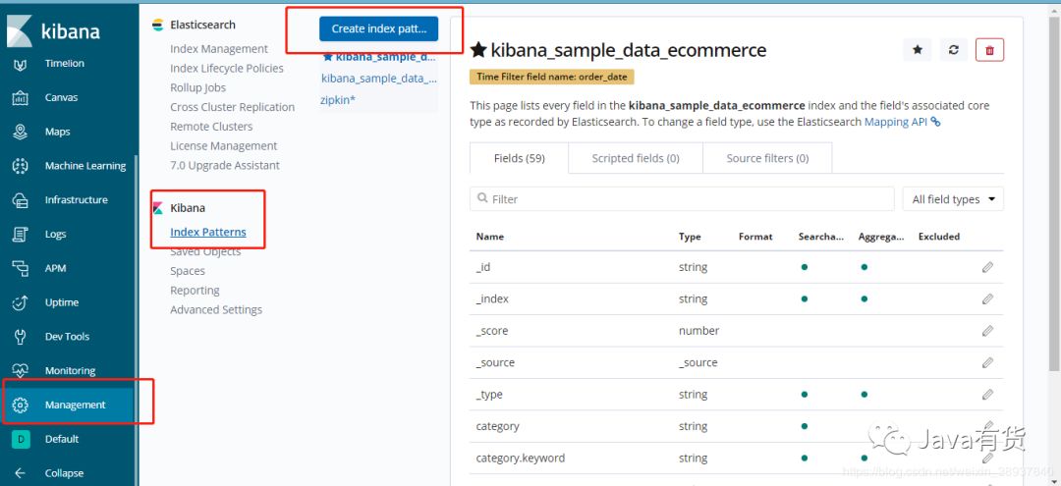This screenshot has height=486, width=1061.
Task: Click Create index pattern button
Action: 379,29
